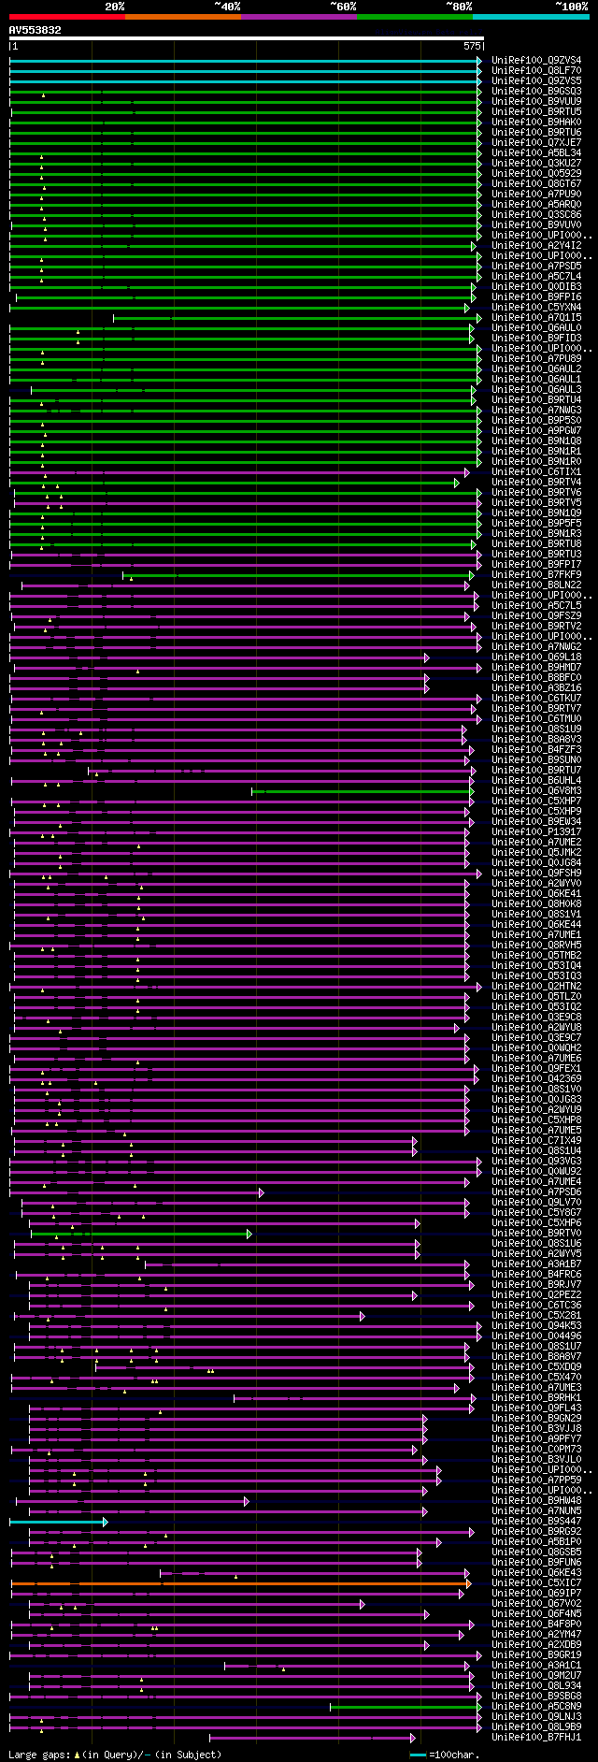Viewport: 598px width, 1762px height.
Task: Click the green alignment bar of UniRef100_Q6V8M3
Action: coord(363,791)
